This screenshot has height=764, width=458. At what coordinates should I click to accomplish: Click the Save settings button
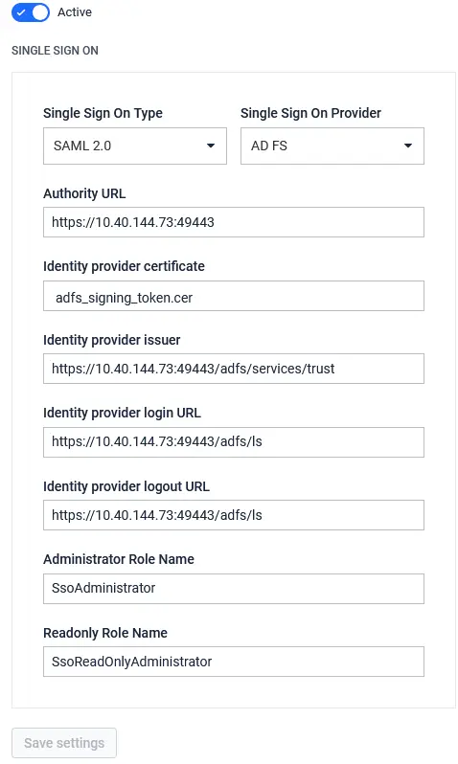[x=64, y=743]
